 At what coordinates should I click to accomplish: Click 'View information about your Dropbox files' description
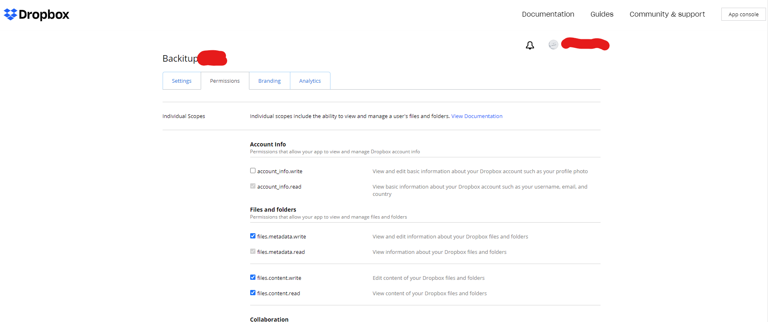pyautogui.click(x=440, y=252)
